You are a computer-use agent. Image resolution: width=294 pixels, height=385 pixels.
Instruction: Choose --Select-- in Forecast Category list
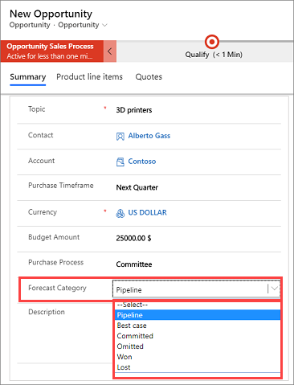(198, 305)
